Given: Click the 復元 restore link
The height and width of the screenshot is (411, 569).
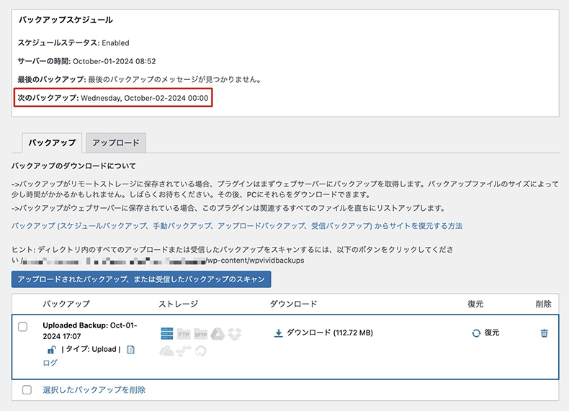Looking at the screenshot, I should click(492, 333).
